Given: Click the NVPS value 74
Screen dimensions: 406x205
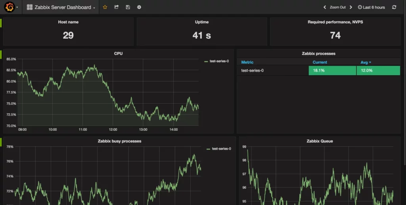Looking at the screenshot, I should [335, 35].
